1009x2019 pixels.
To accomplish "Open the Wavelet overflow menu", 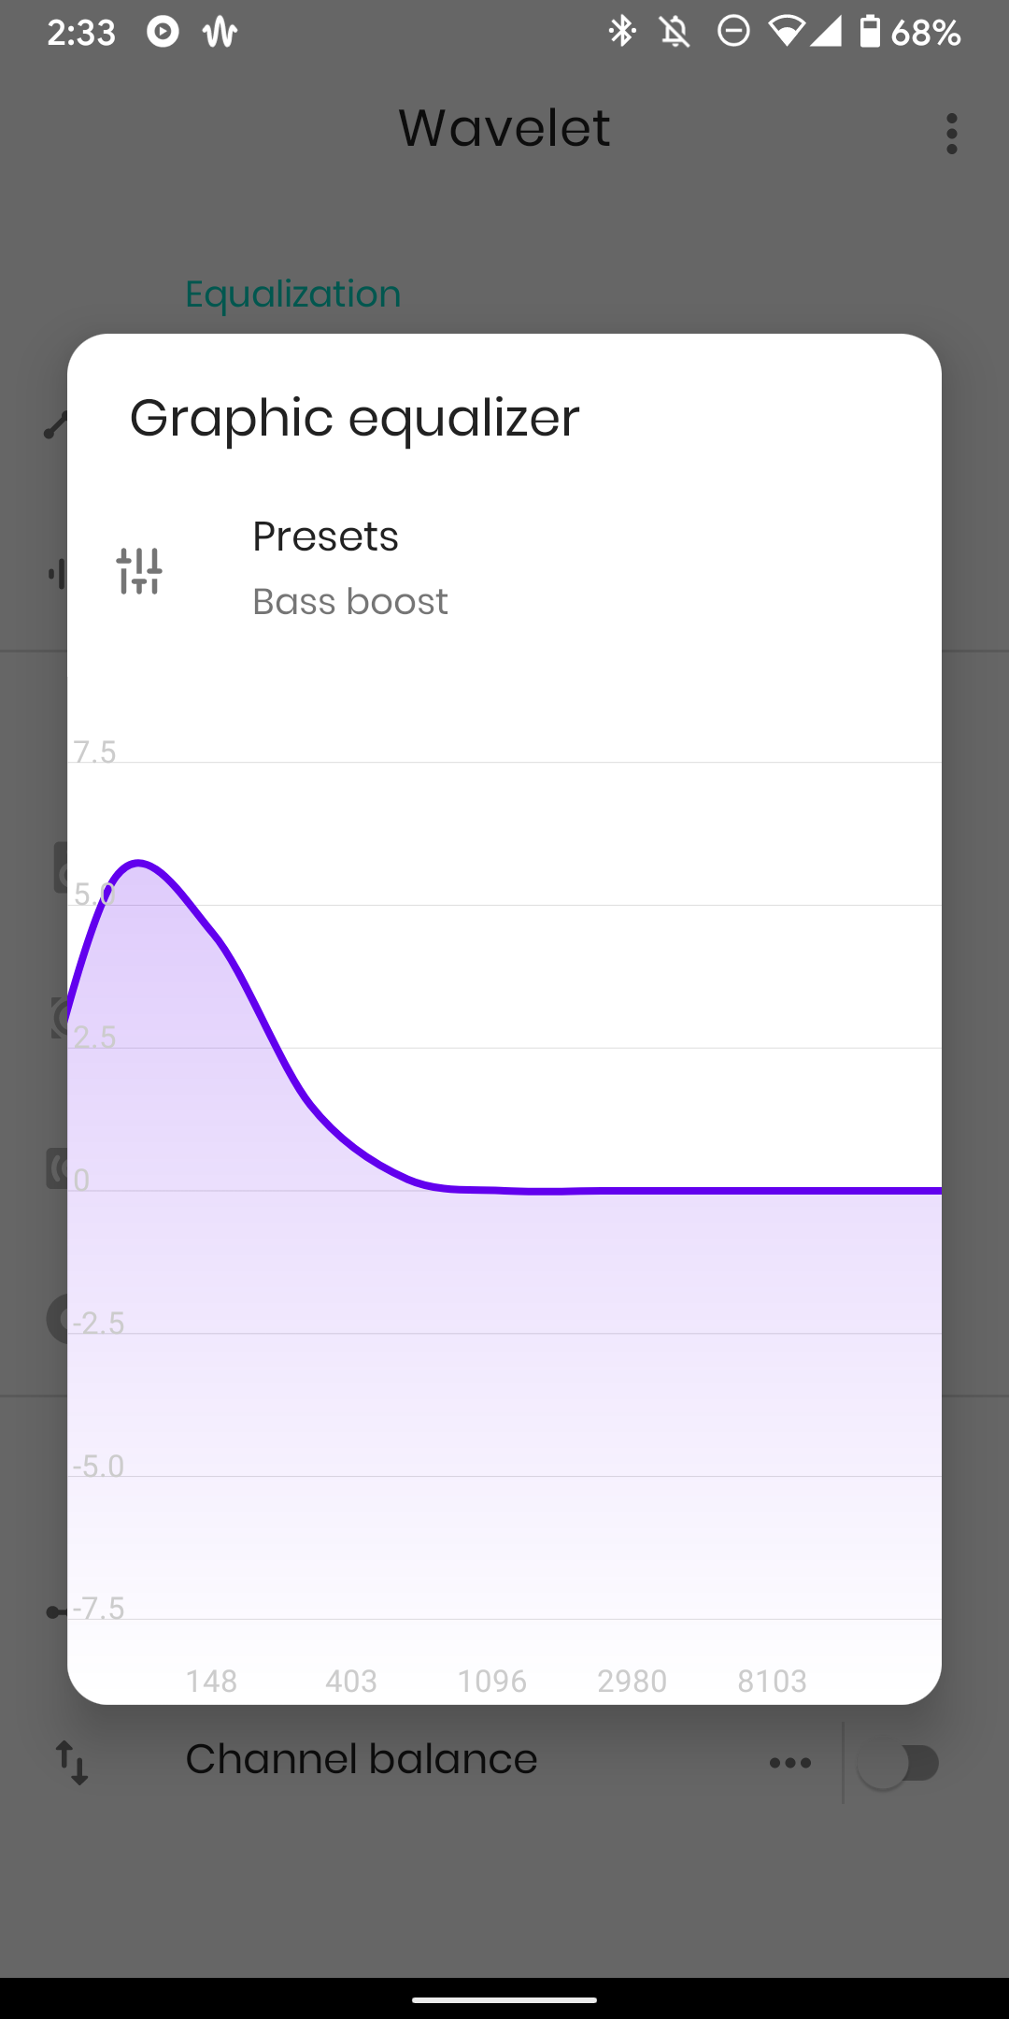I will coord(951,134).
